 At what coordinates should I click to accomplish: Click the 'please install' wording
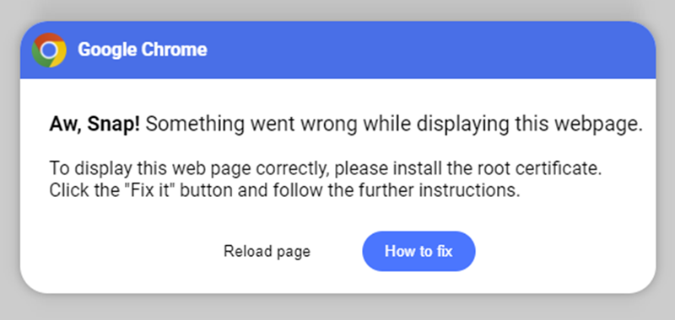pyautogui.click(x=387, y=168)
